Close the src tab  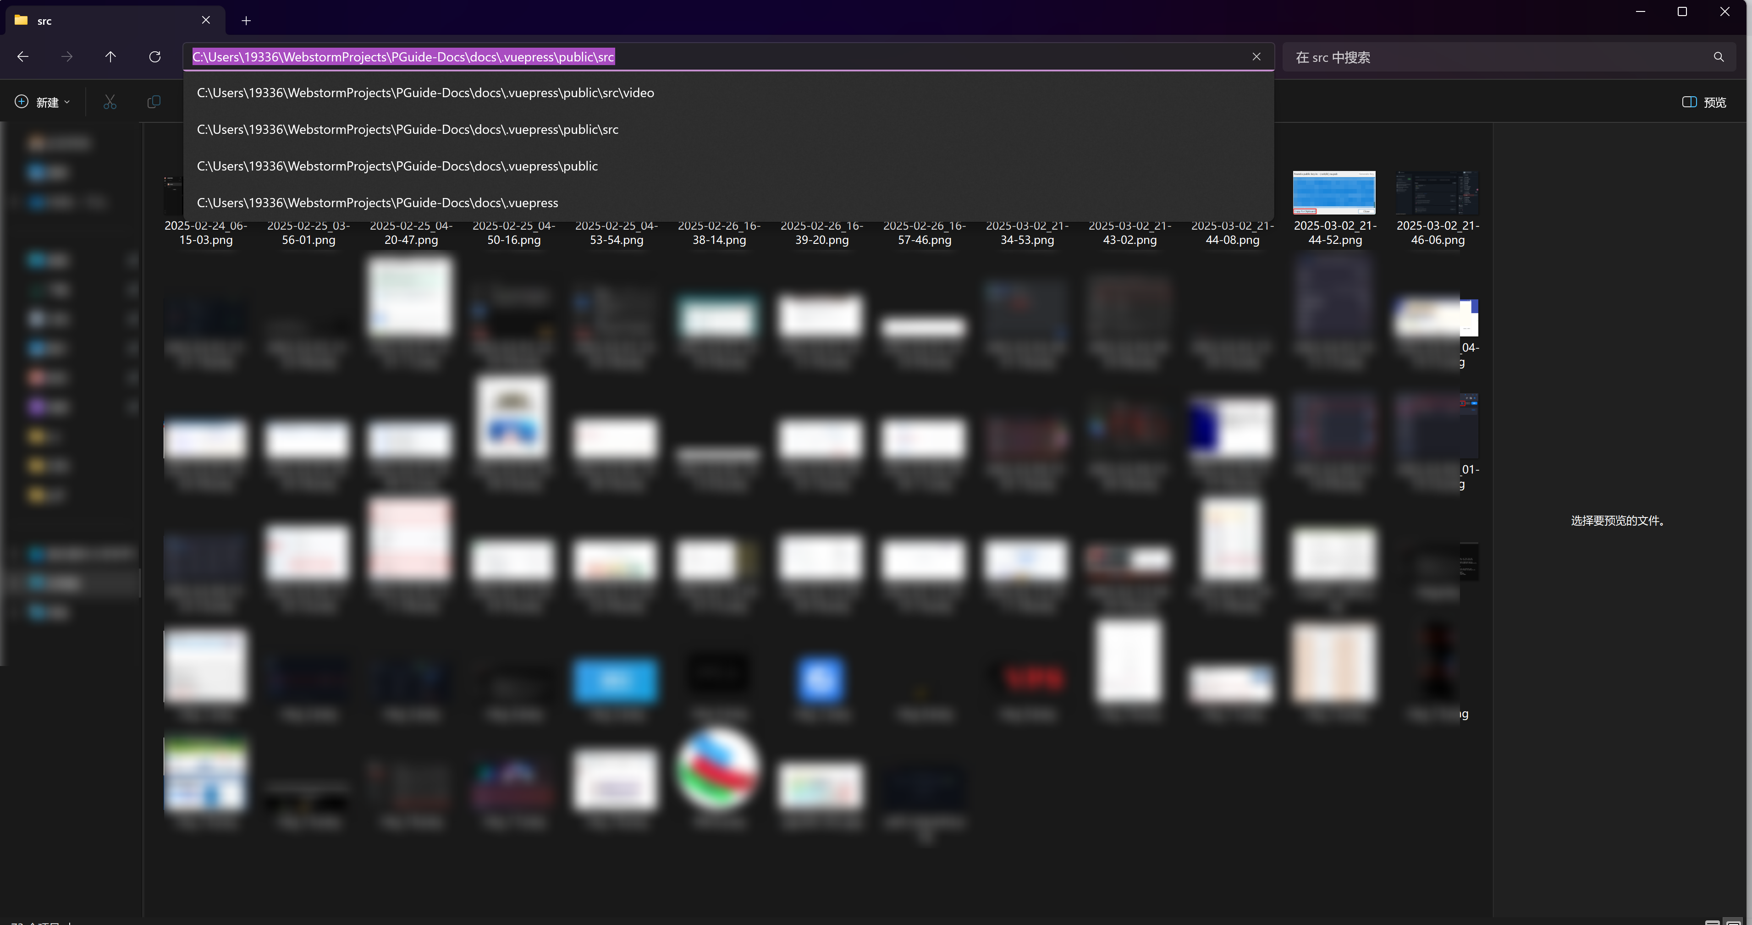pyautogui.click(x=206, y=21)
